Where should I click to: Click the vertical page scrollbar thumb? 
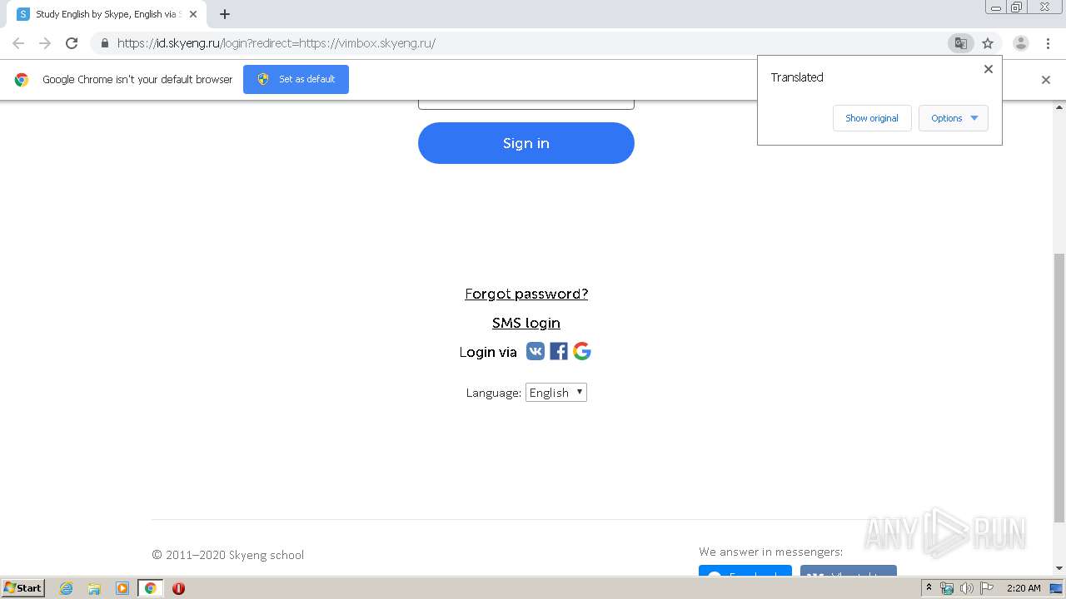1059,388
